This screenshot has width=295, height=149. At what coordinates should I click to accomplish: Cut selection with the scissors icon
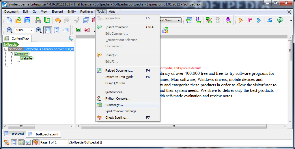(77, 20)
